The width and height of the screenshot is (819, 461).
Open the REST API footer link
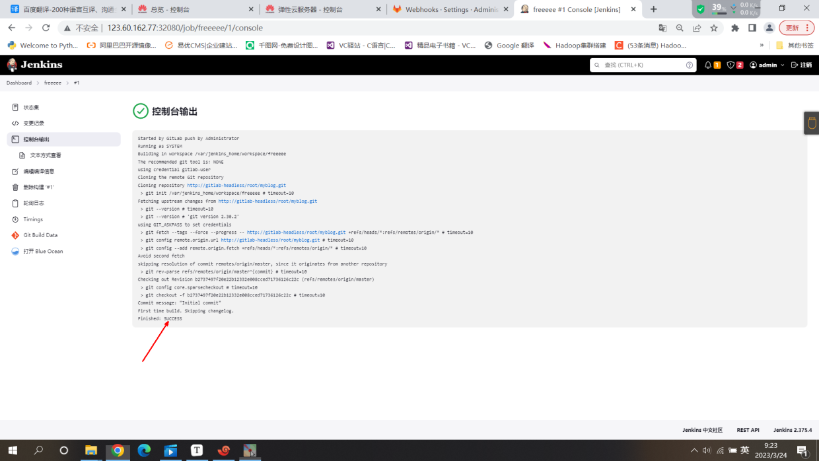click(x=748, y=430)
